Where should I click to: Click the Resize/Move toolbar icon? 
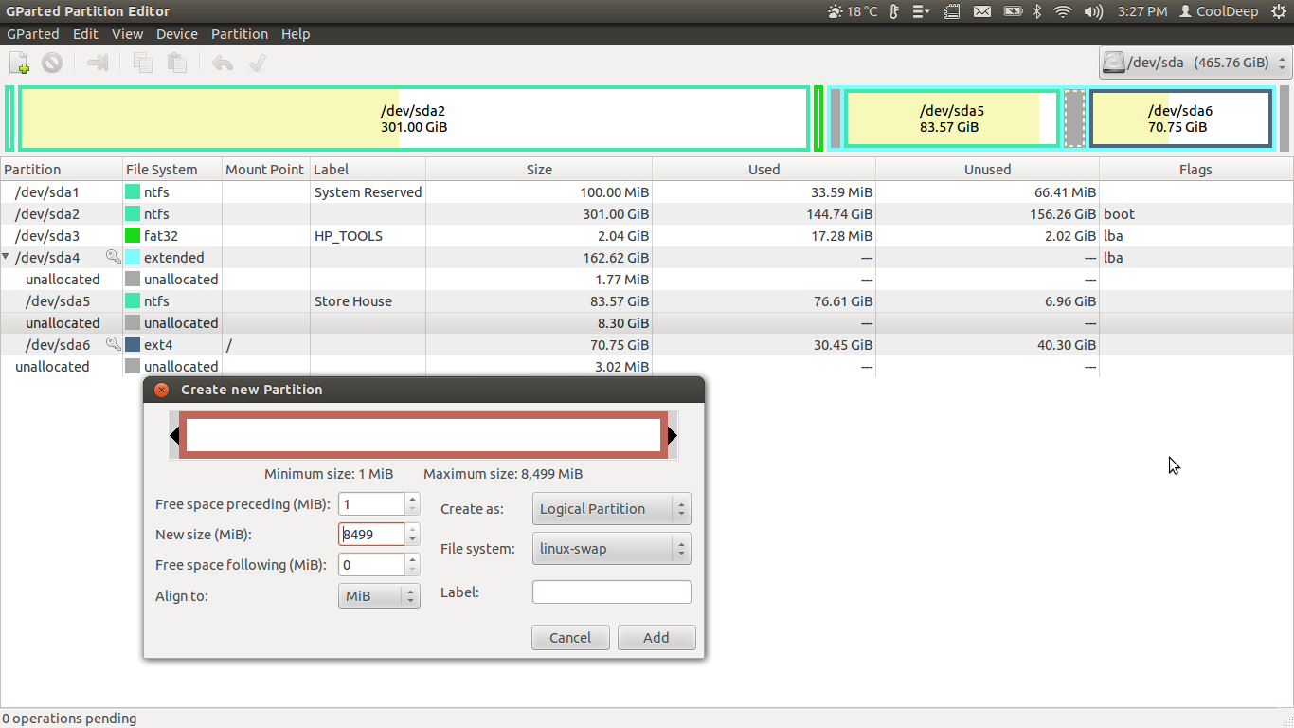[x=98, y=64]
